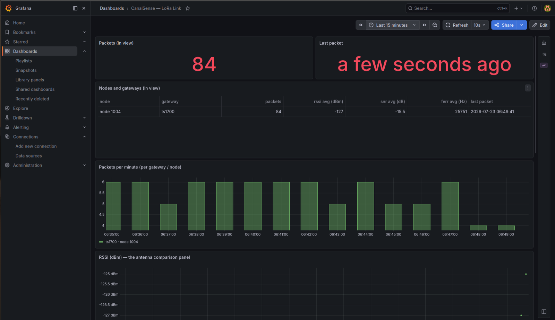Star the CanalSense dashboard
The height and width of the screenshot is (320, 555).
click(x=188, y=8)
